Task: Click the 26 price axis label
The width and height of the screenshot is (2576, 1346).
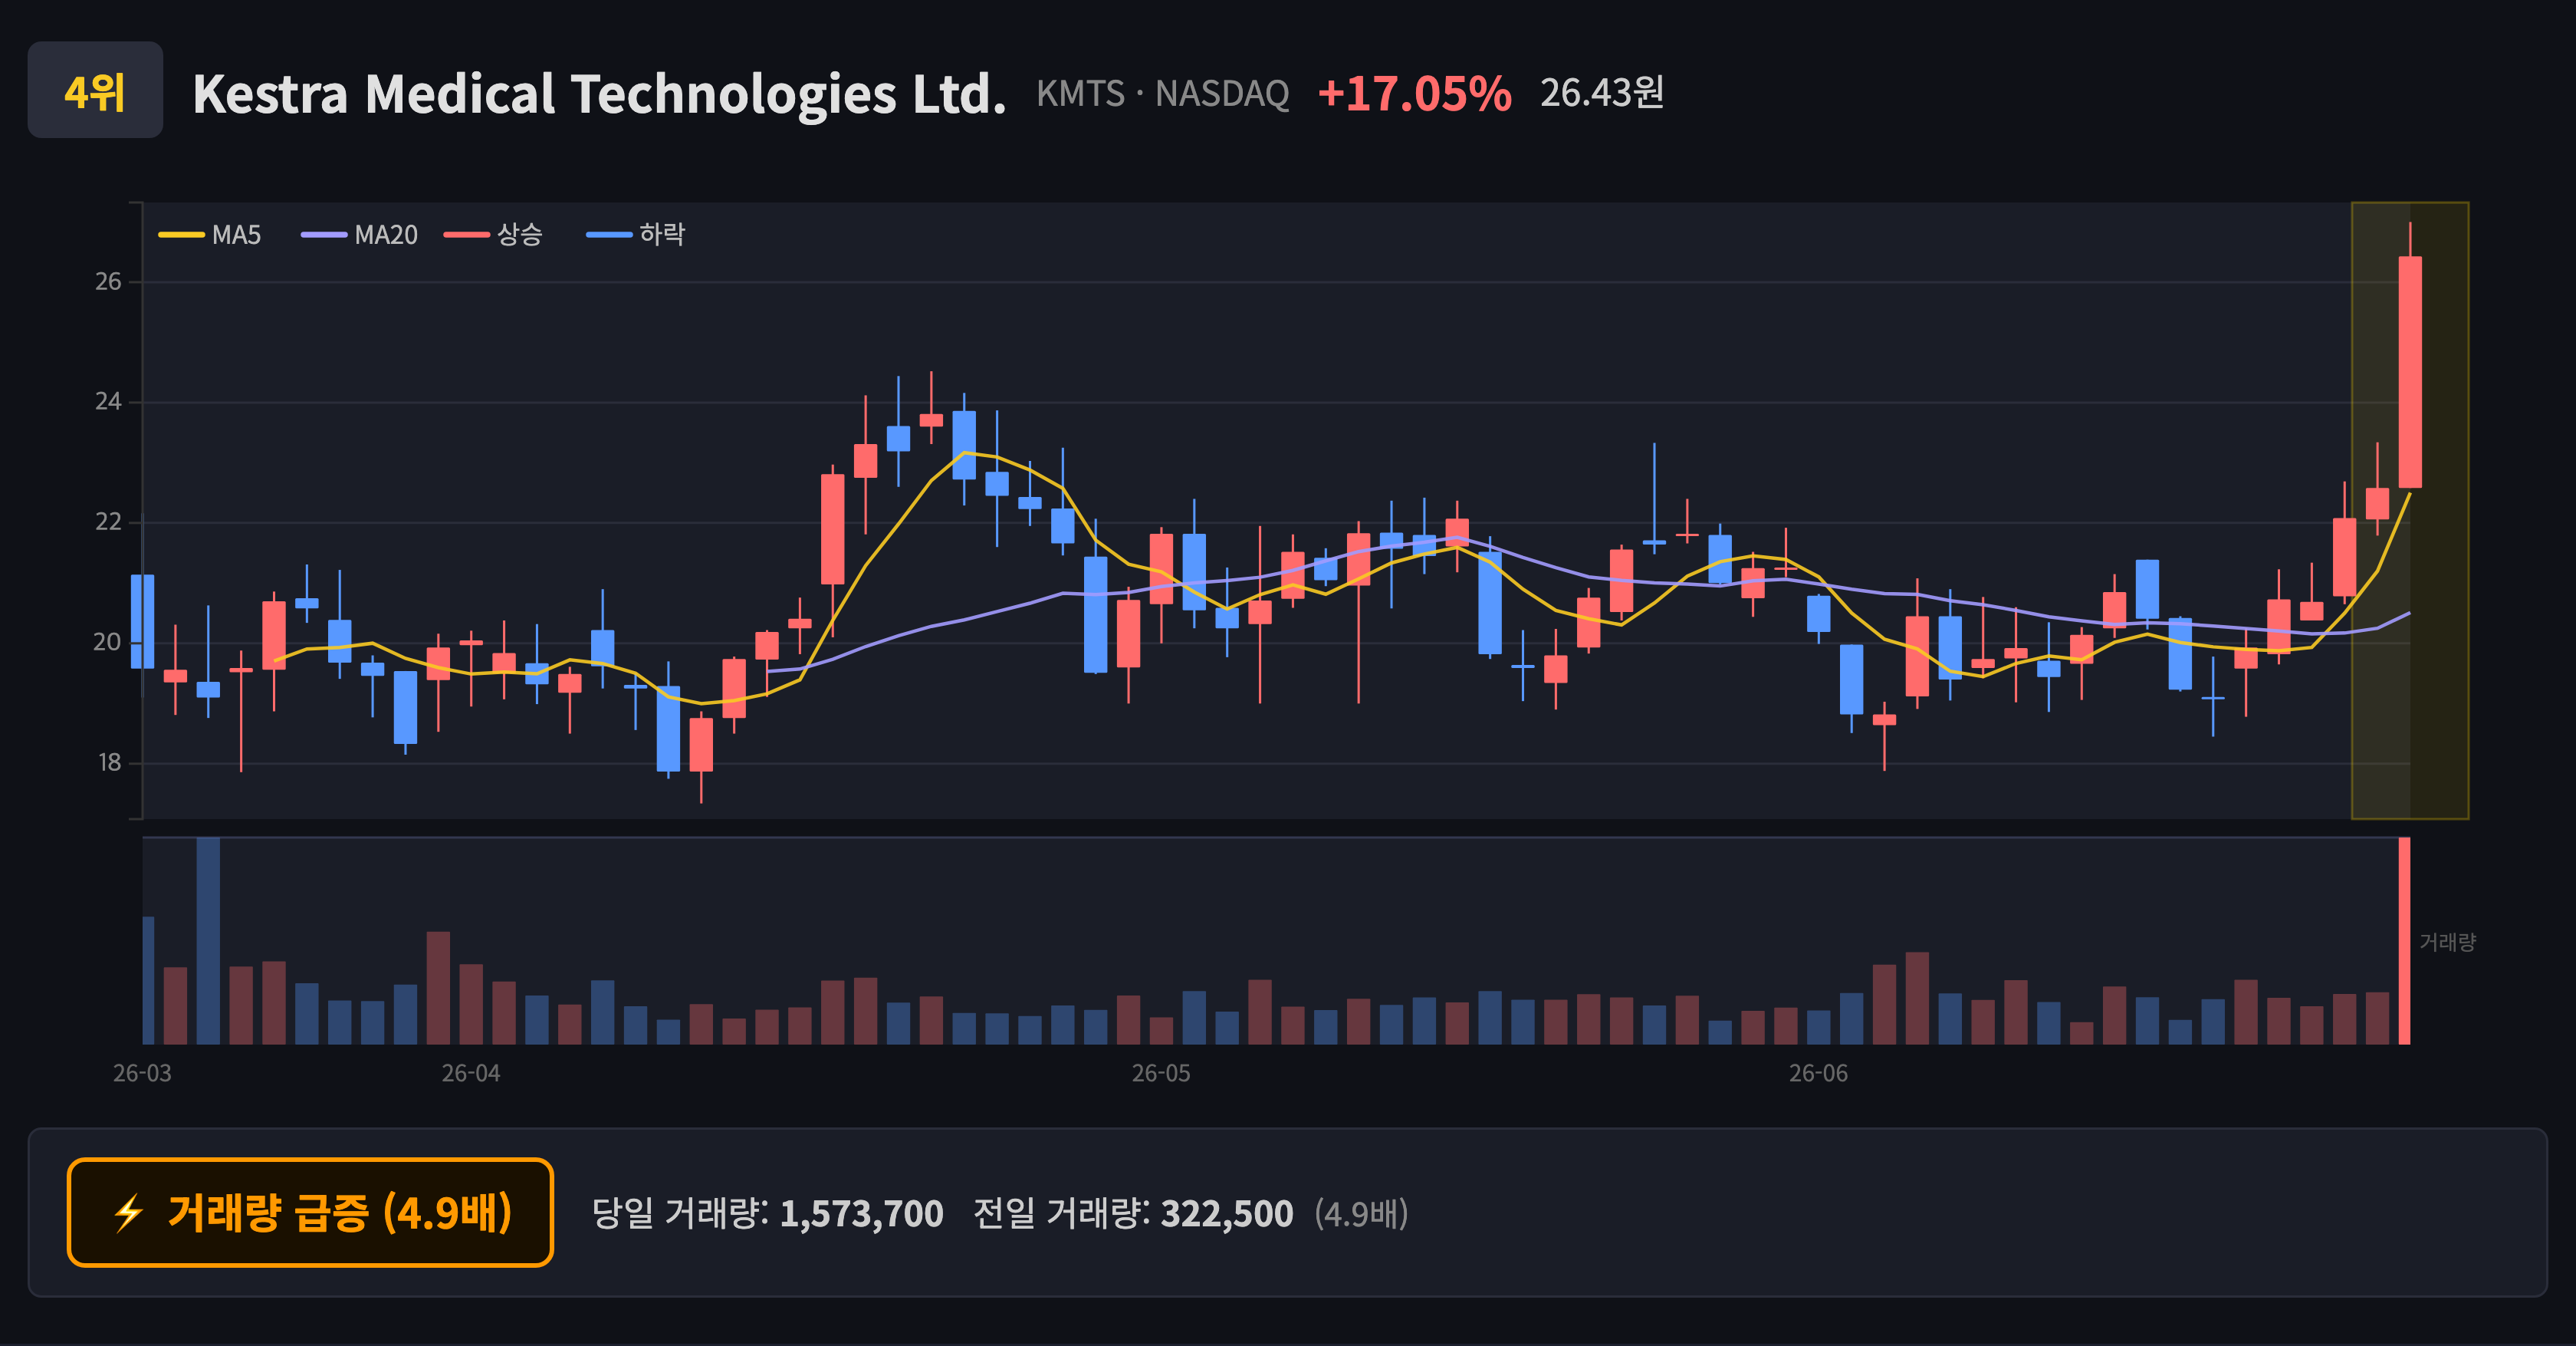Action: 108,282
